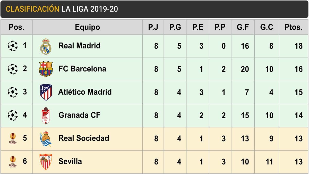This screenshot has height=174, width=309.
Task: Click Europa League icon beside position 6
Action: point(13,162)
